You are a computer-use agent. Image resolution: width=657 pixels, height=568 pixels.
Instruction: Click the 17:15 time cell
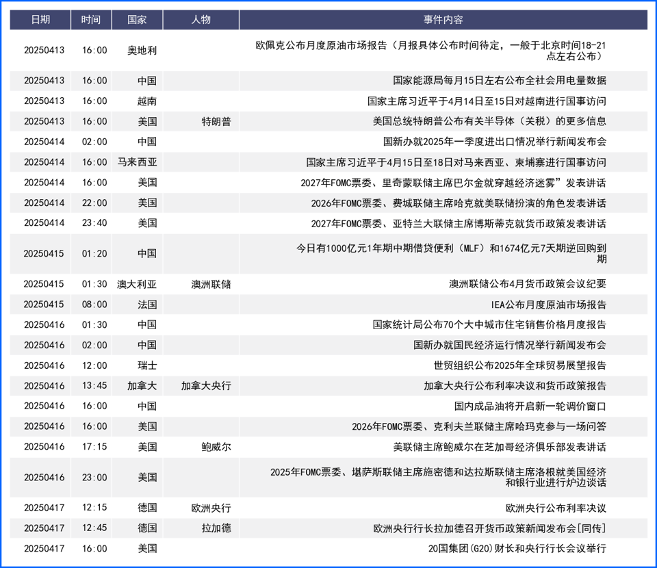tap(94, 447)
